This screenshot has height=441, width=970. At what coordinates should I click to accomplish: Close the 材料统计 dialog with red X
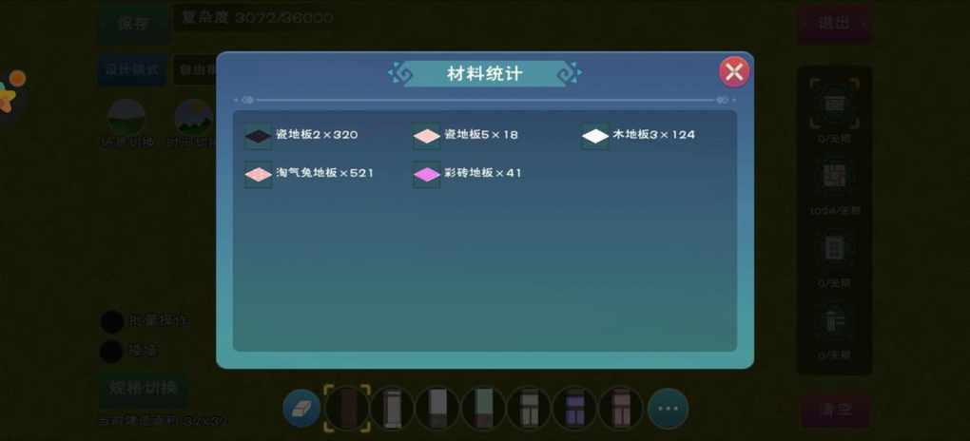coord(734,72)
